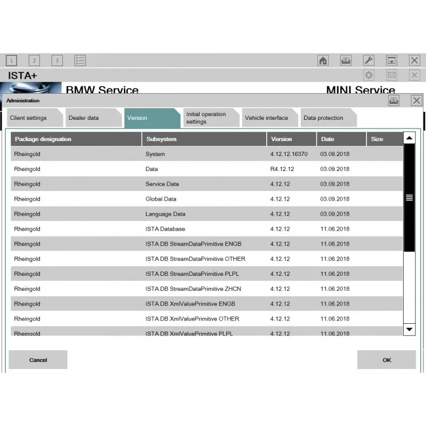The image size is (426, 426).
Task: Select the Data subsystem cell (R4.12.12 row)
Action: [152, 169]
